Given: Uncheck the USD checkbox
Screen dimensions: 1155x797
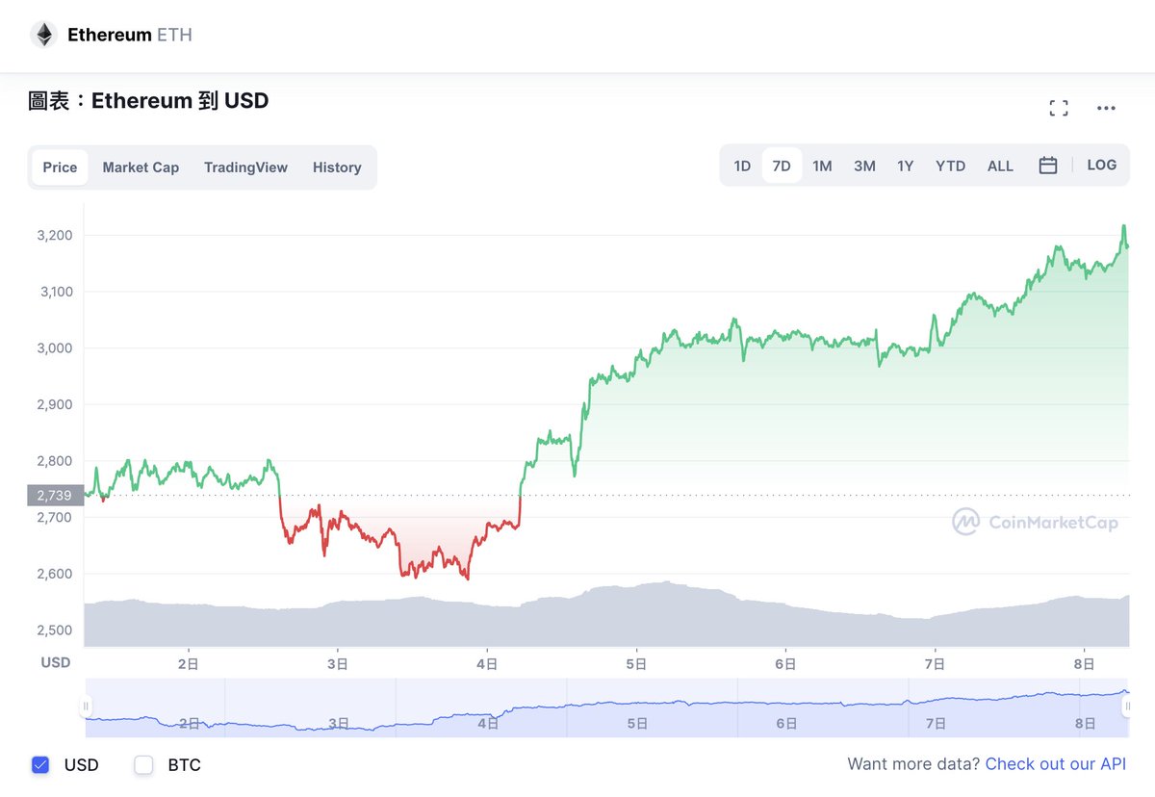Looking at the screenshot, I should coord(40,764).
